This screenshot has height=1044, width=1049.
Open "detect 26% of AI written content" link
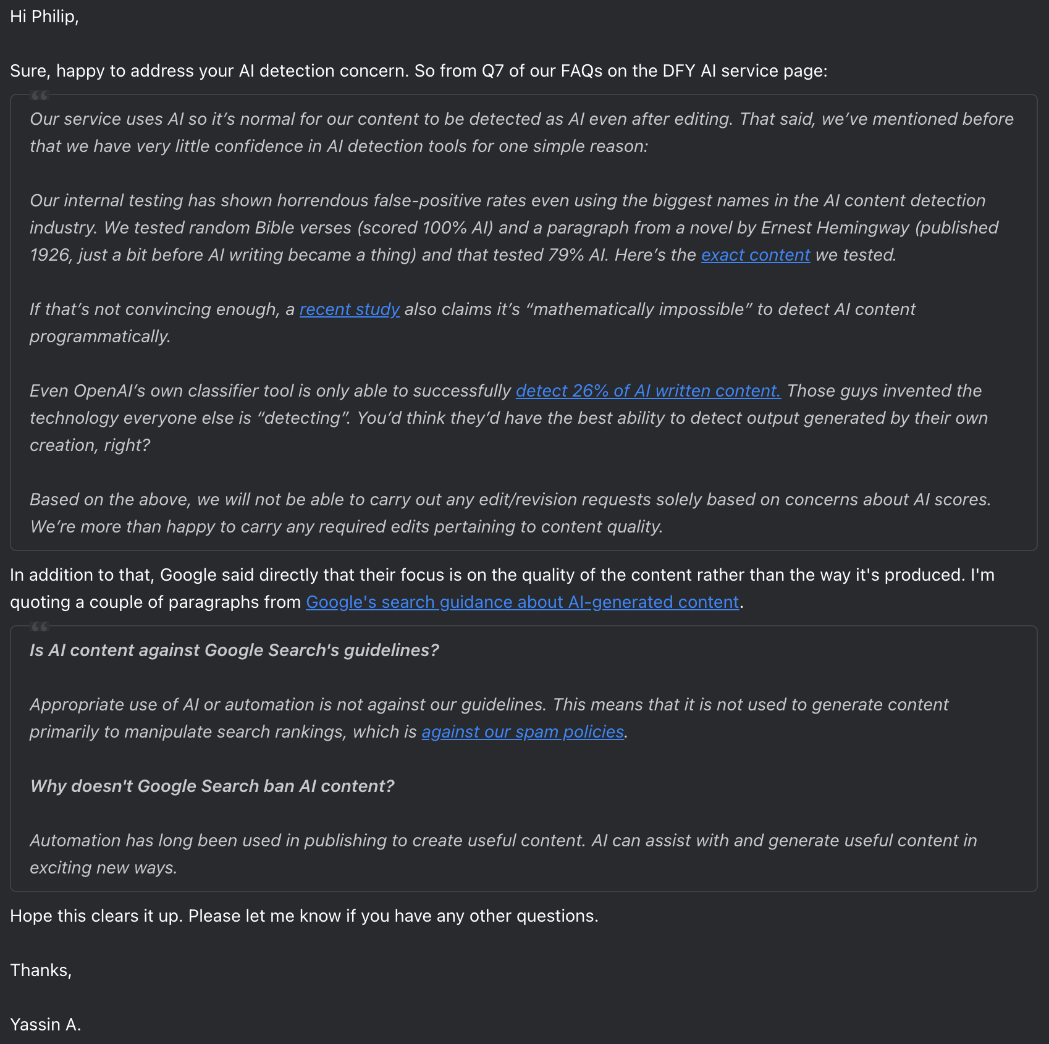click(648, 391)
